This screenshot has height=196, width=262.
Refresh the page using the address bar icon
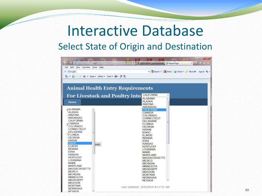[x=131, y=63]
